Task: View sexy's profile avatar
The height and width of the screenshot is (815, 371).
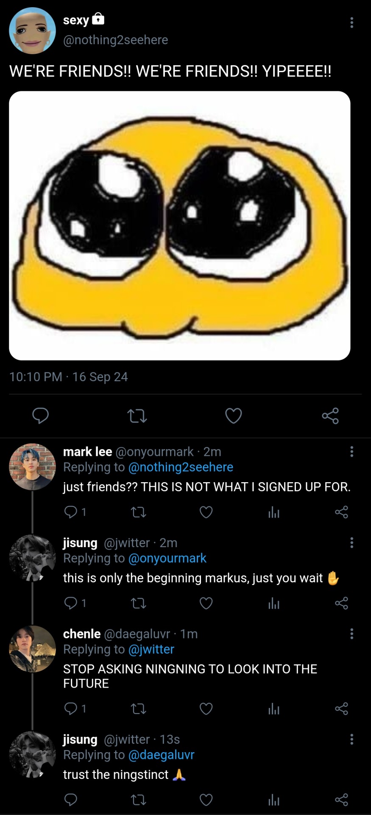Action: tap(33, 31)
